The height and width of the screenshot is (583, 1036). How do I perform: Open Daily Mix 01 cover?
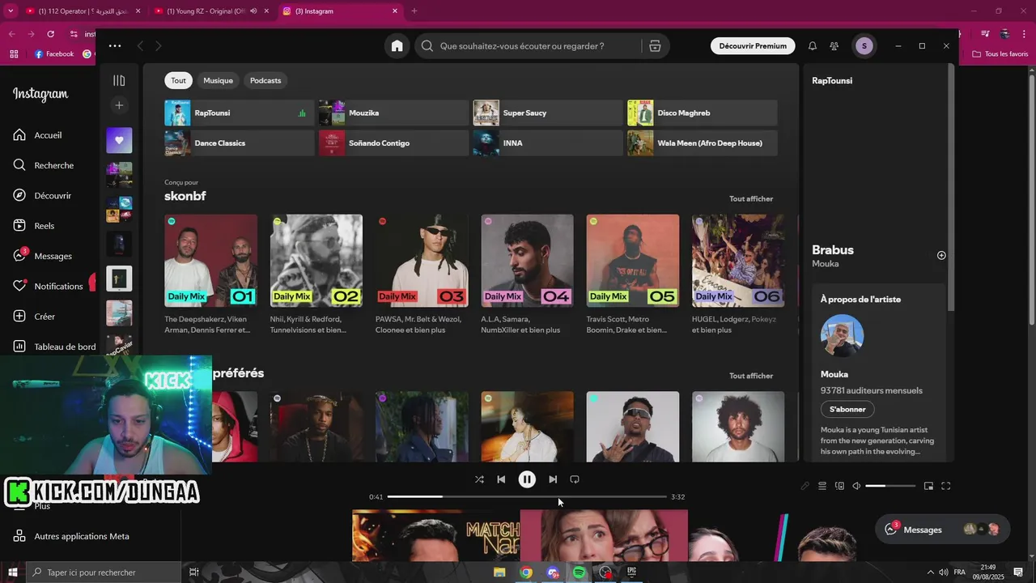(210, 261)
